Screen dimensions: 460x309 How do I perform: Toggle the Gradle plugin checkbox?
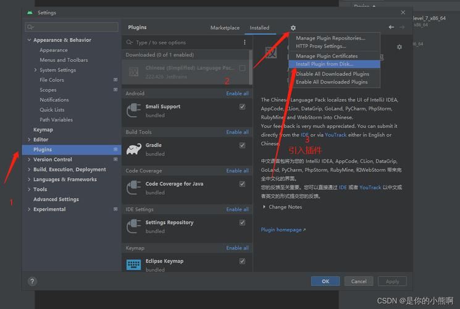click(242, 145)
